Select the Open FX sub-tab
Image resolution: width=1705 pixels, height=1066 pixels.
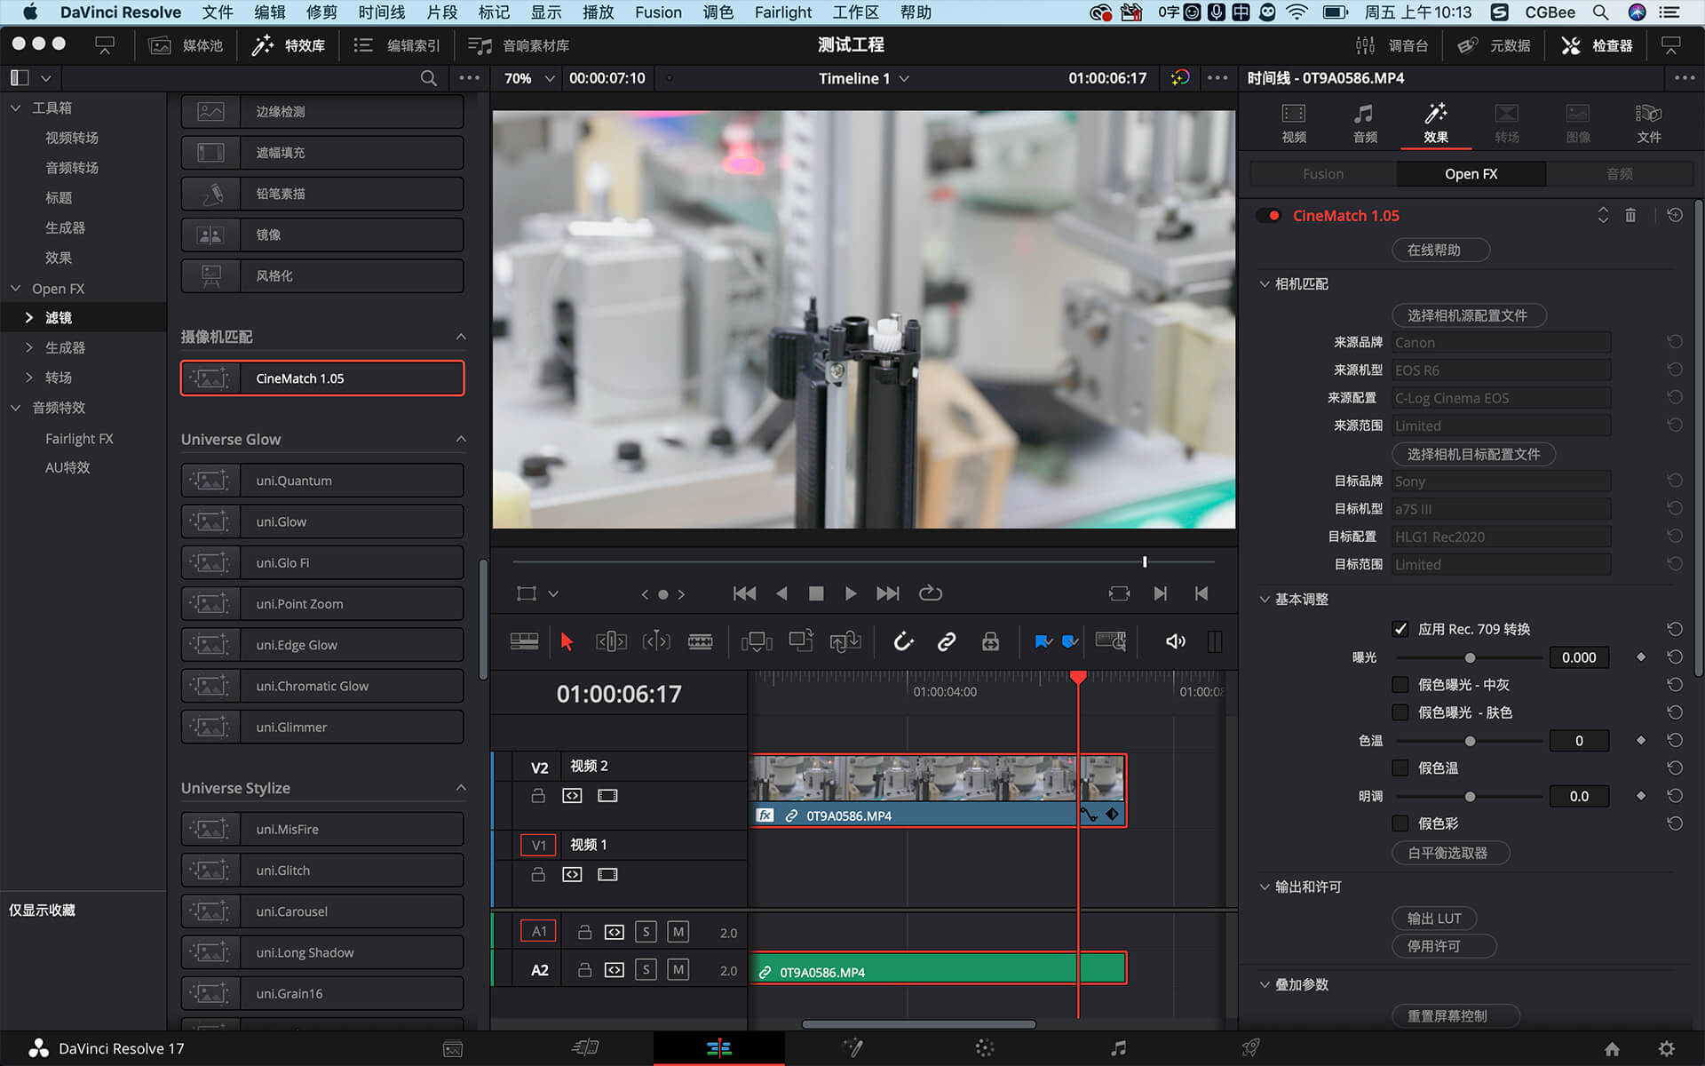[x=1471, y=174]
